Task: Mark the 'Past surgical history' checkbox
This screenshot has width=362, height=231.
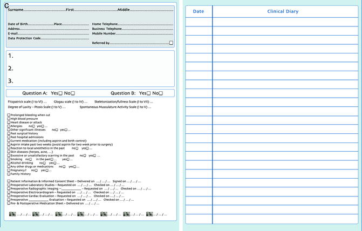Action: [9, 133]
